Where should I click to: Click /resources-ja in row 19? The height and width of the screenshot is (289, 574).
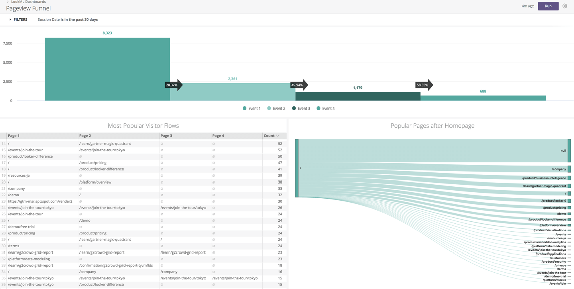[x=19, y=176]
